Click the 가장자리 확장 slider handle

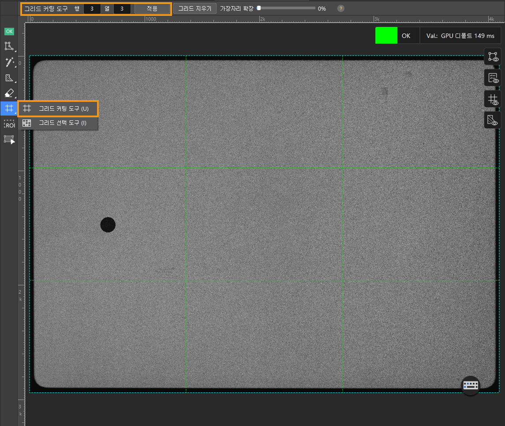click(x=258, y=8)
